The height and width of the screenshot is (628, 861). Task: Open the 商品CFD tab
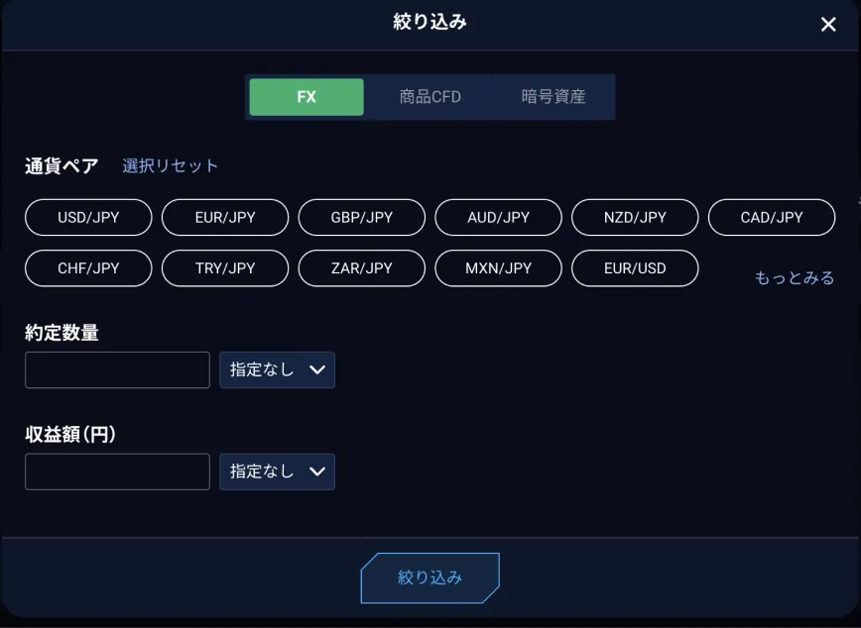[x=430, y=97]
